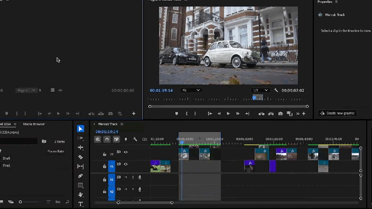Open the Fit zoom level dropdown
The height and width of the screenshot is (209, 372).
191,90
